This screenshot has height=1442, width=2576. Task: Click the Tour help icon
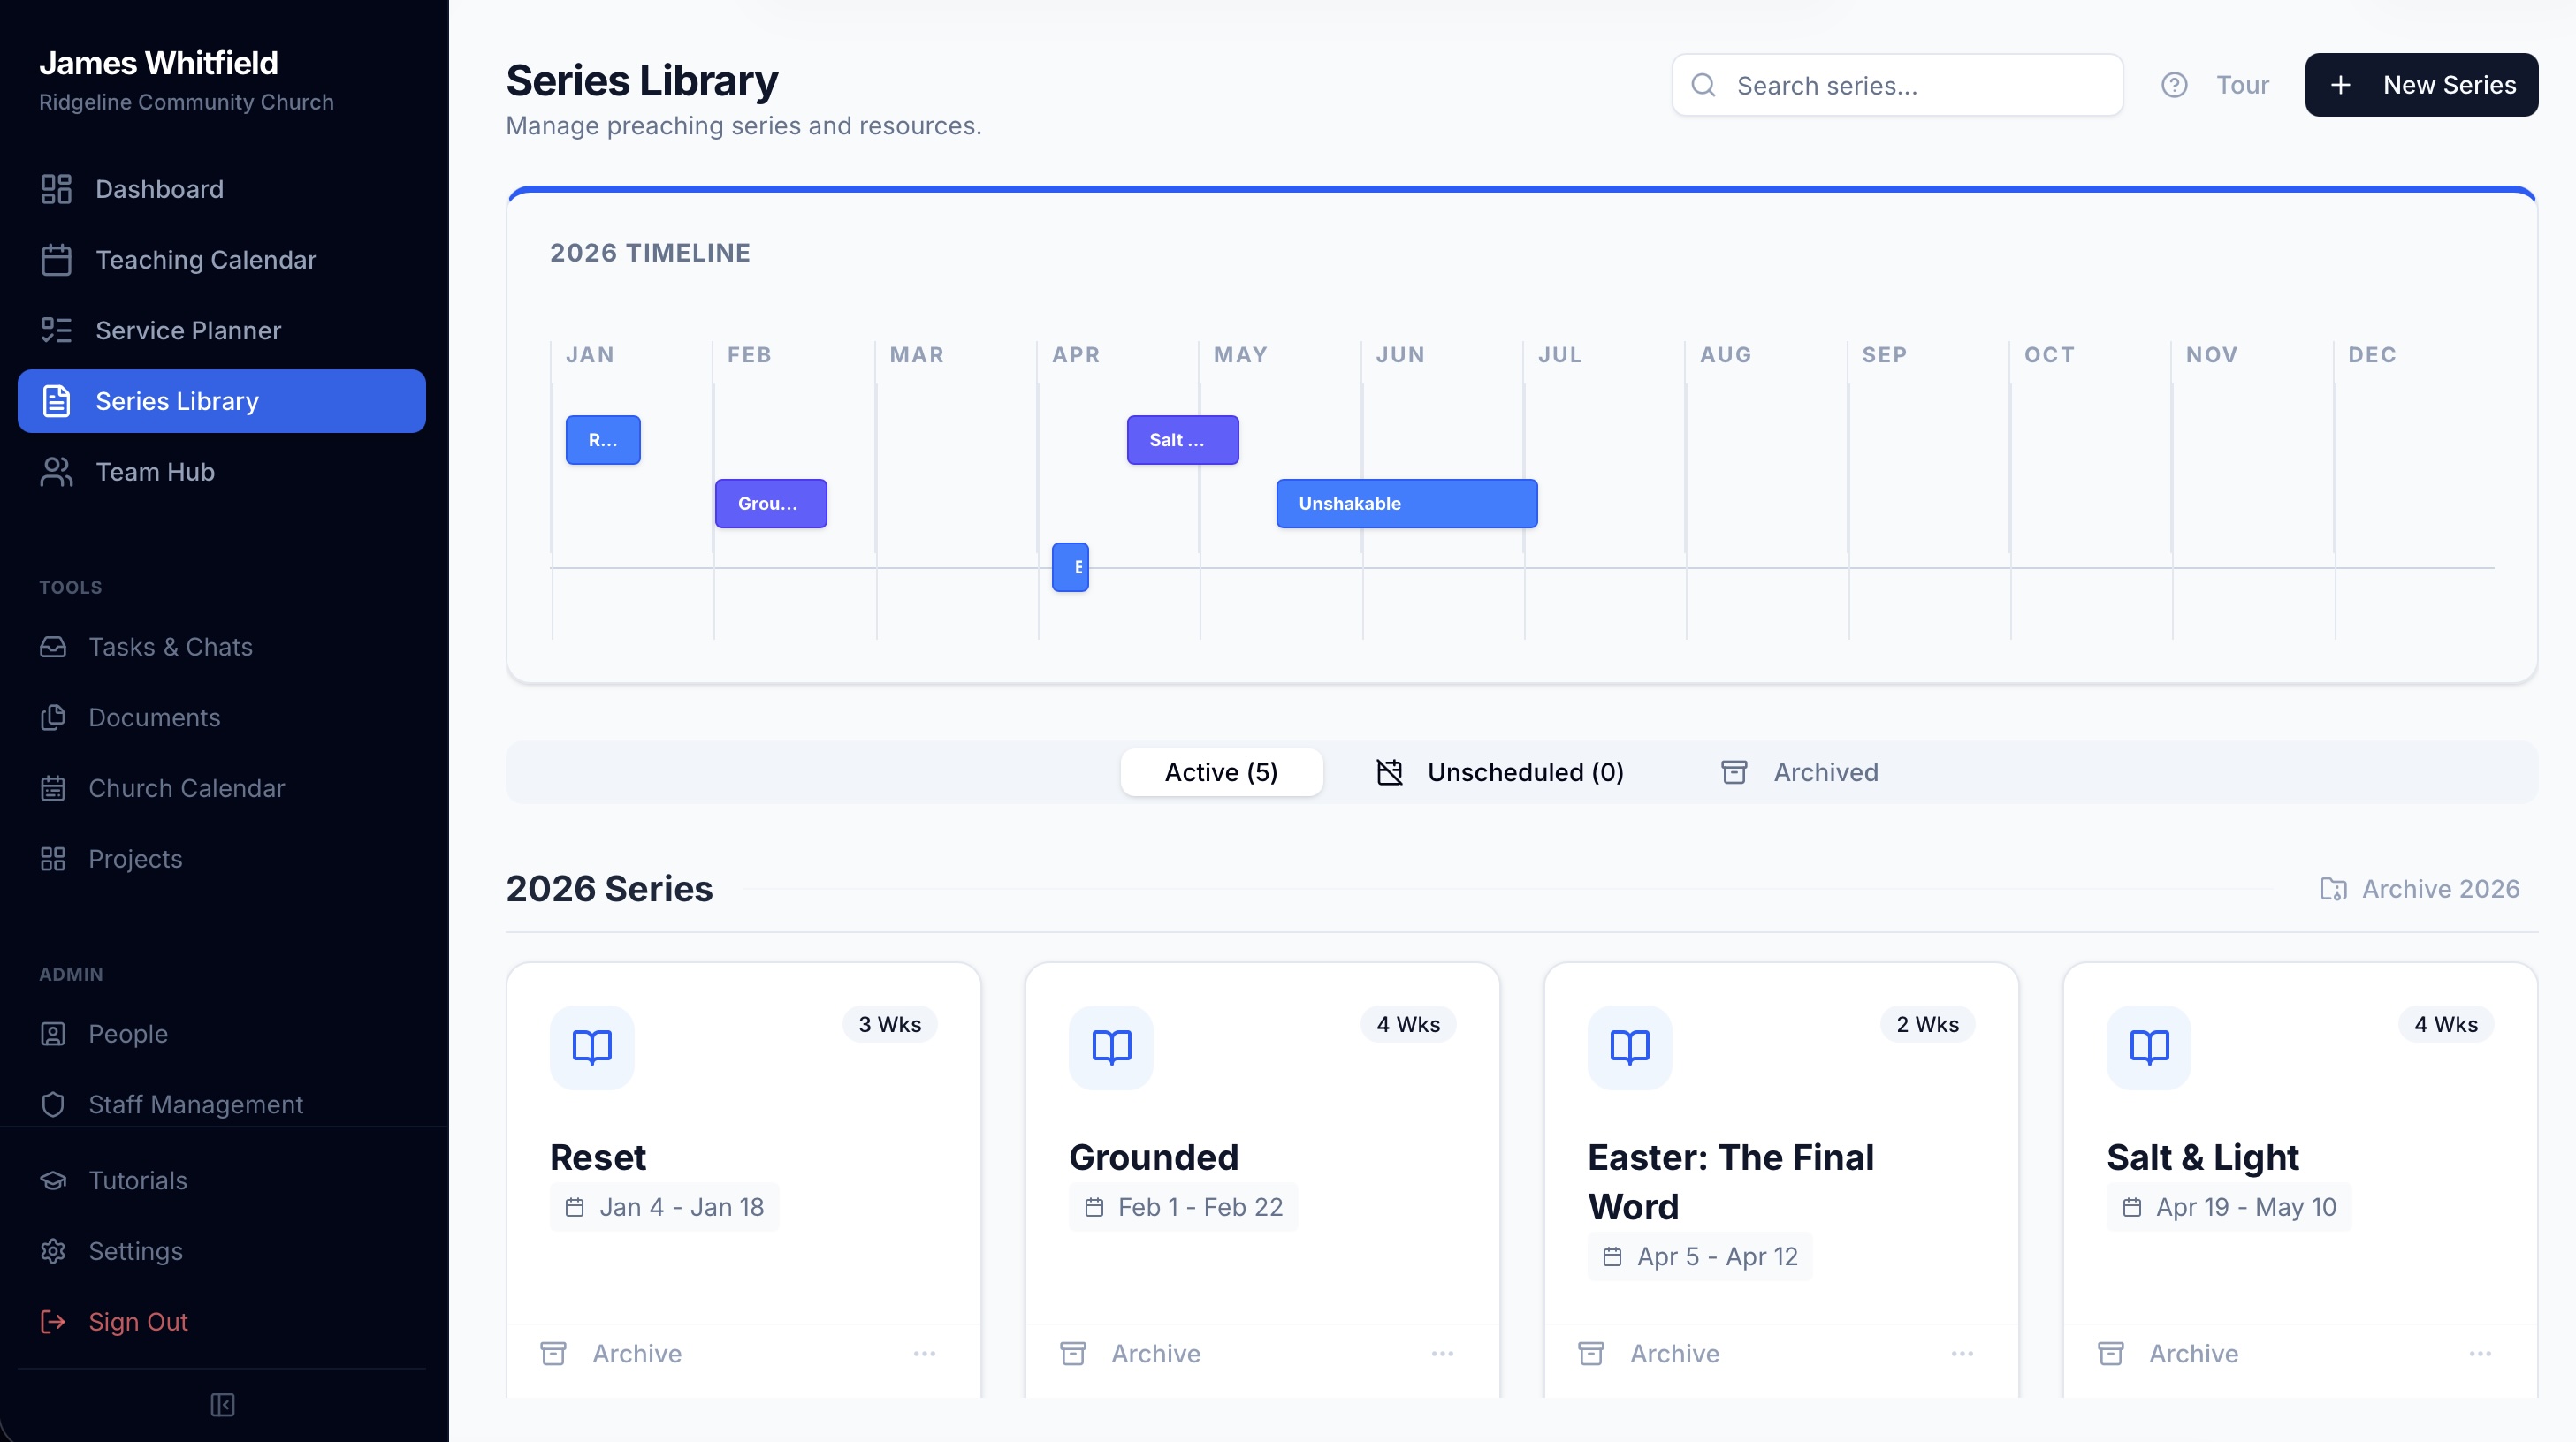tap(2175, 85)
